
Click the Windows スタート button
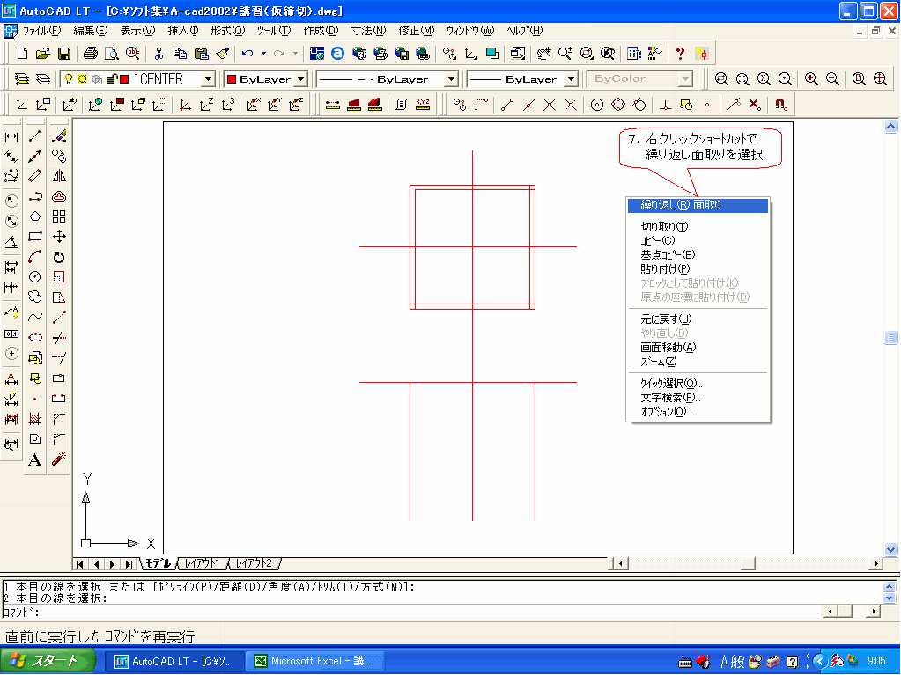[47, 661]
